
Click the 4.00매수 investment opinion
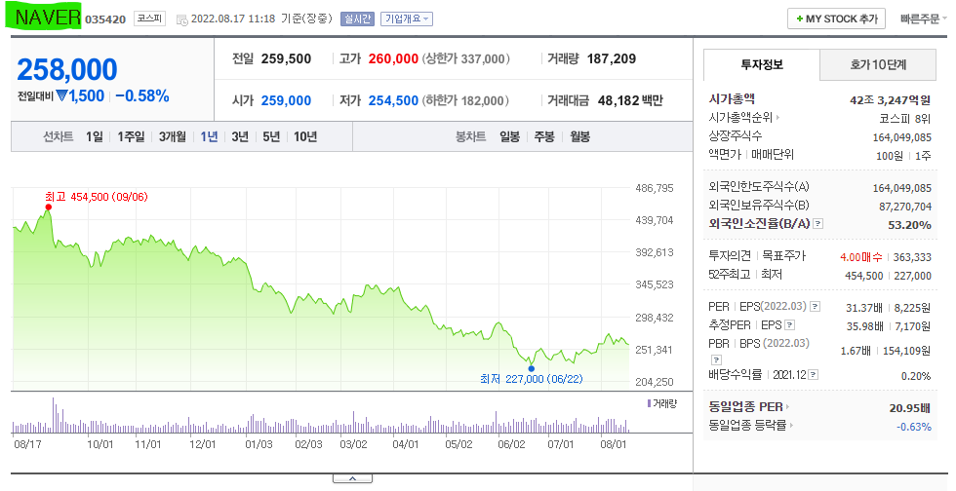861,257
